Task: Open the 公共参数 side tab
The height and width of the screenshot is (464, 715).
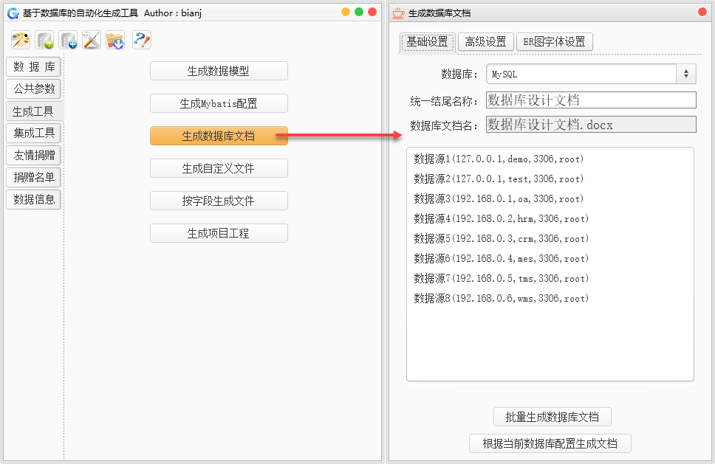Action: [x=33, y=89]
